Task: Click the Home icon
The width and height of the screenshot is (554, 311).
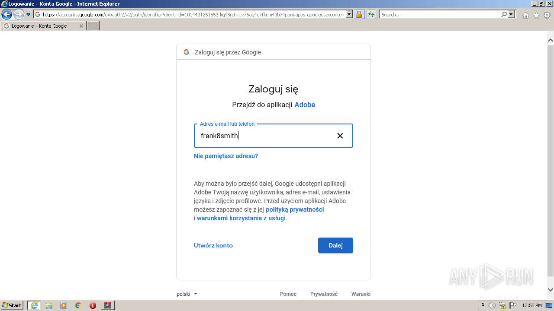Action: pos(525,15)
